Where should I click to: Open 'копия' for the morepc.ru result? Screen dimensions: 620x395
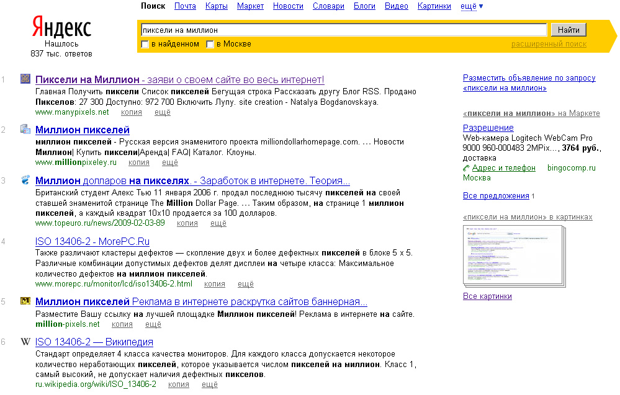pos(214,284)
